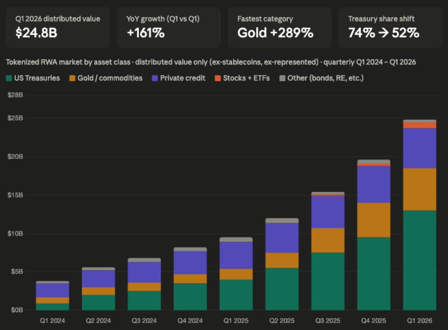Select the green US Treasuries segment for Q3 2025

[x=328, y=282]
